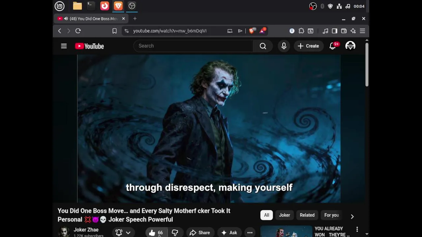Image resolution: width=422 pixels, height=237 pixels.
Task: Open YouTube notifications bell
Action: 333,46
